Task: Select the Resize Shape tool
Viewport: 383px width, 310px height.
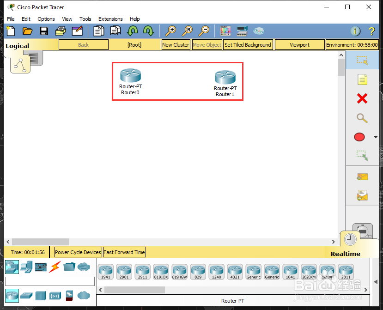Action: (362, 156)
